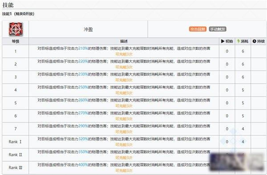Click 可充能3次 in the Rank Ⅲ row
The image size is (267, 175).
point(124,171)
